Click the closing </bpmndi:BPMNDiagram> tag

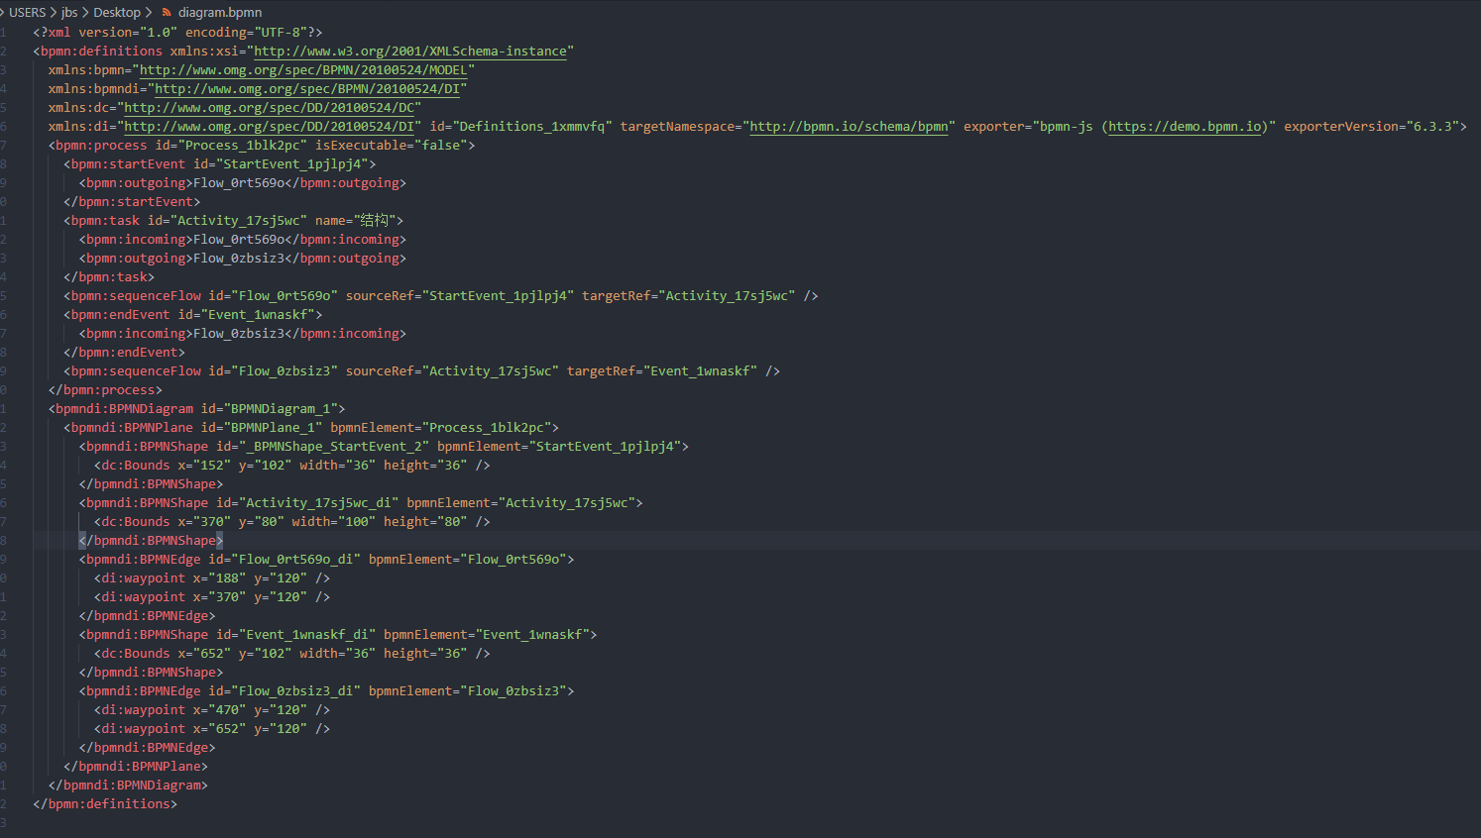point(128,786)
